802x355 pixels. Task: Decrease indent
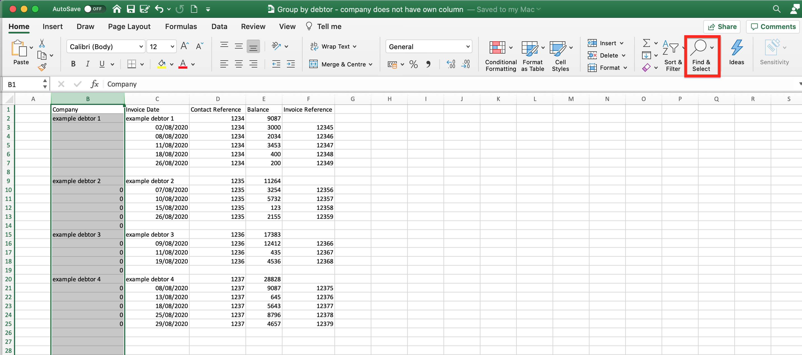tap(276, 64)
